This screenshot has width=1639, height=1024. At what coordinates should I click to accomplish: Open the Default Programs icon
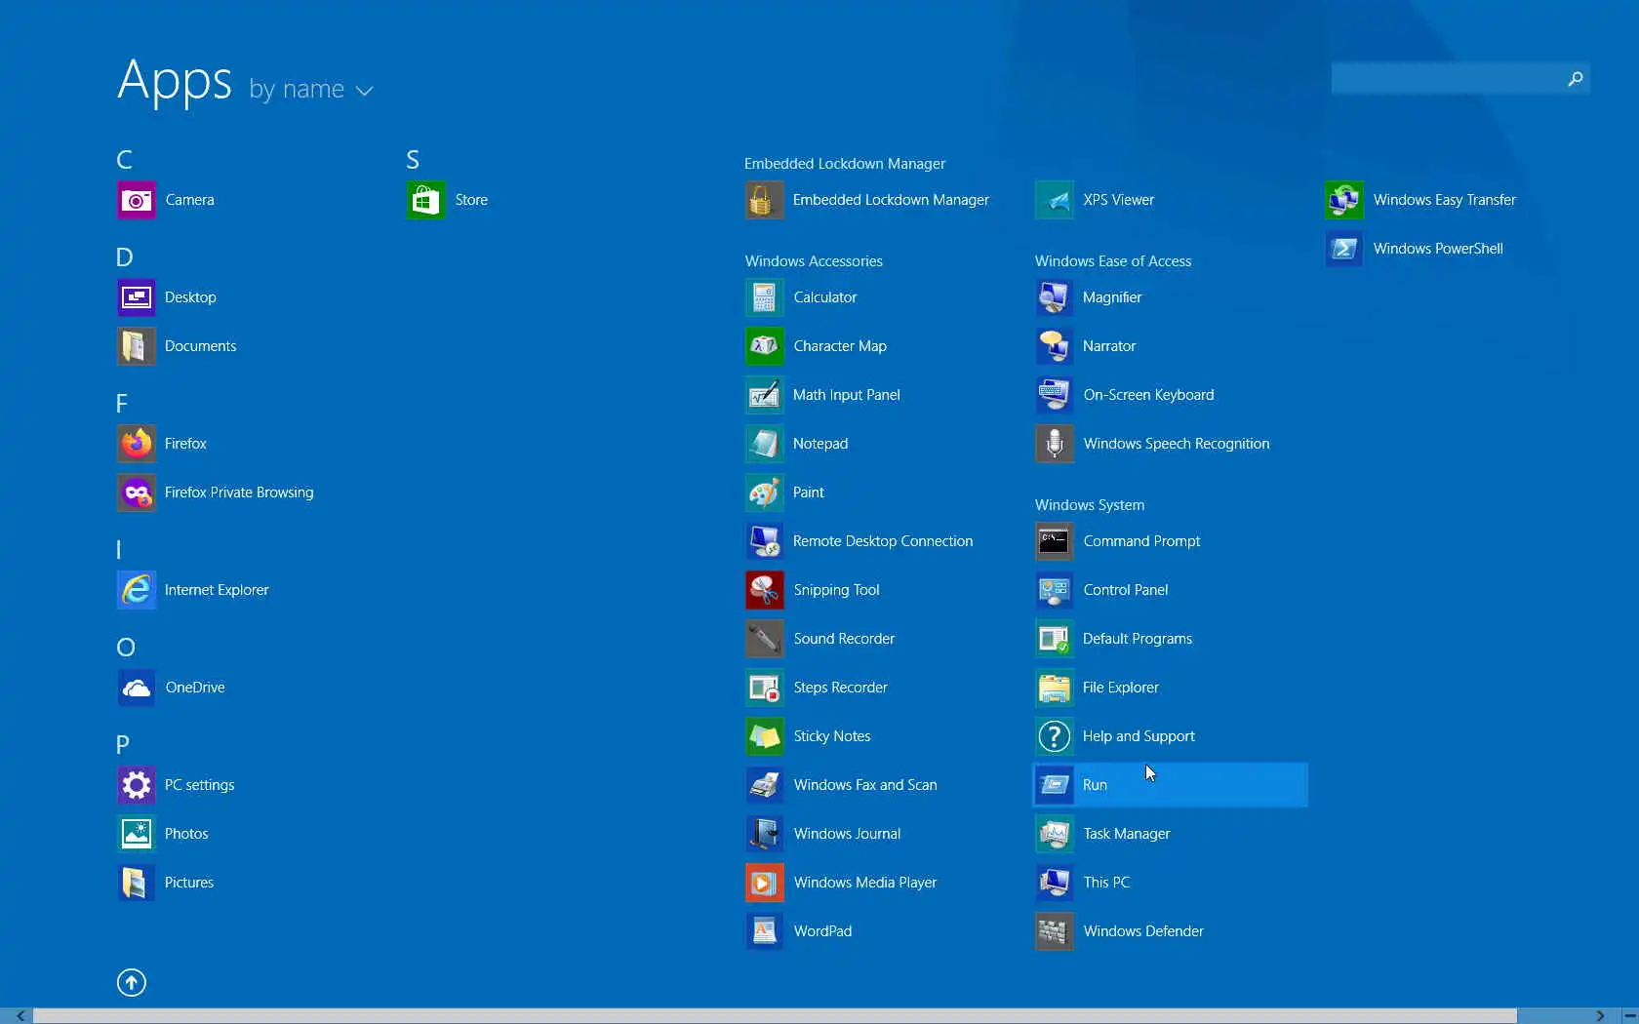coord(1055,639)
